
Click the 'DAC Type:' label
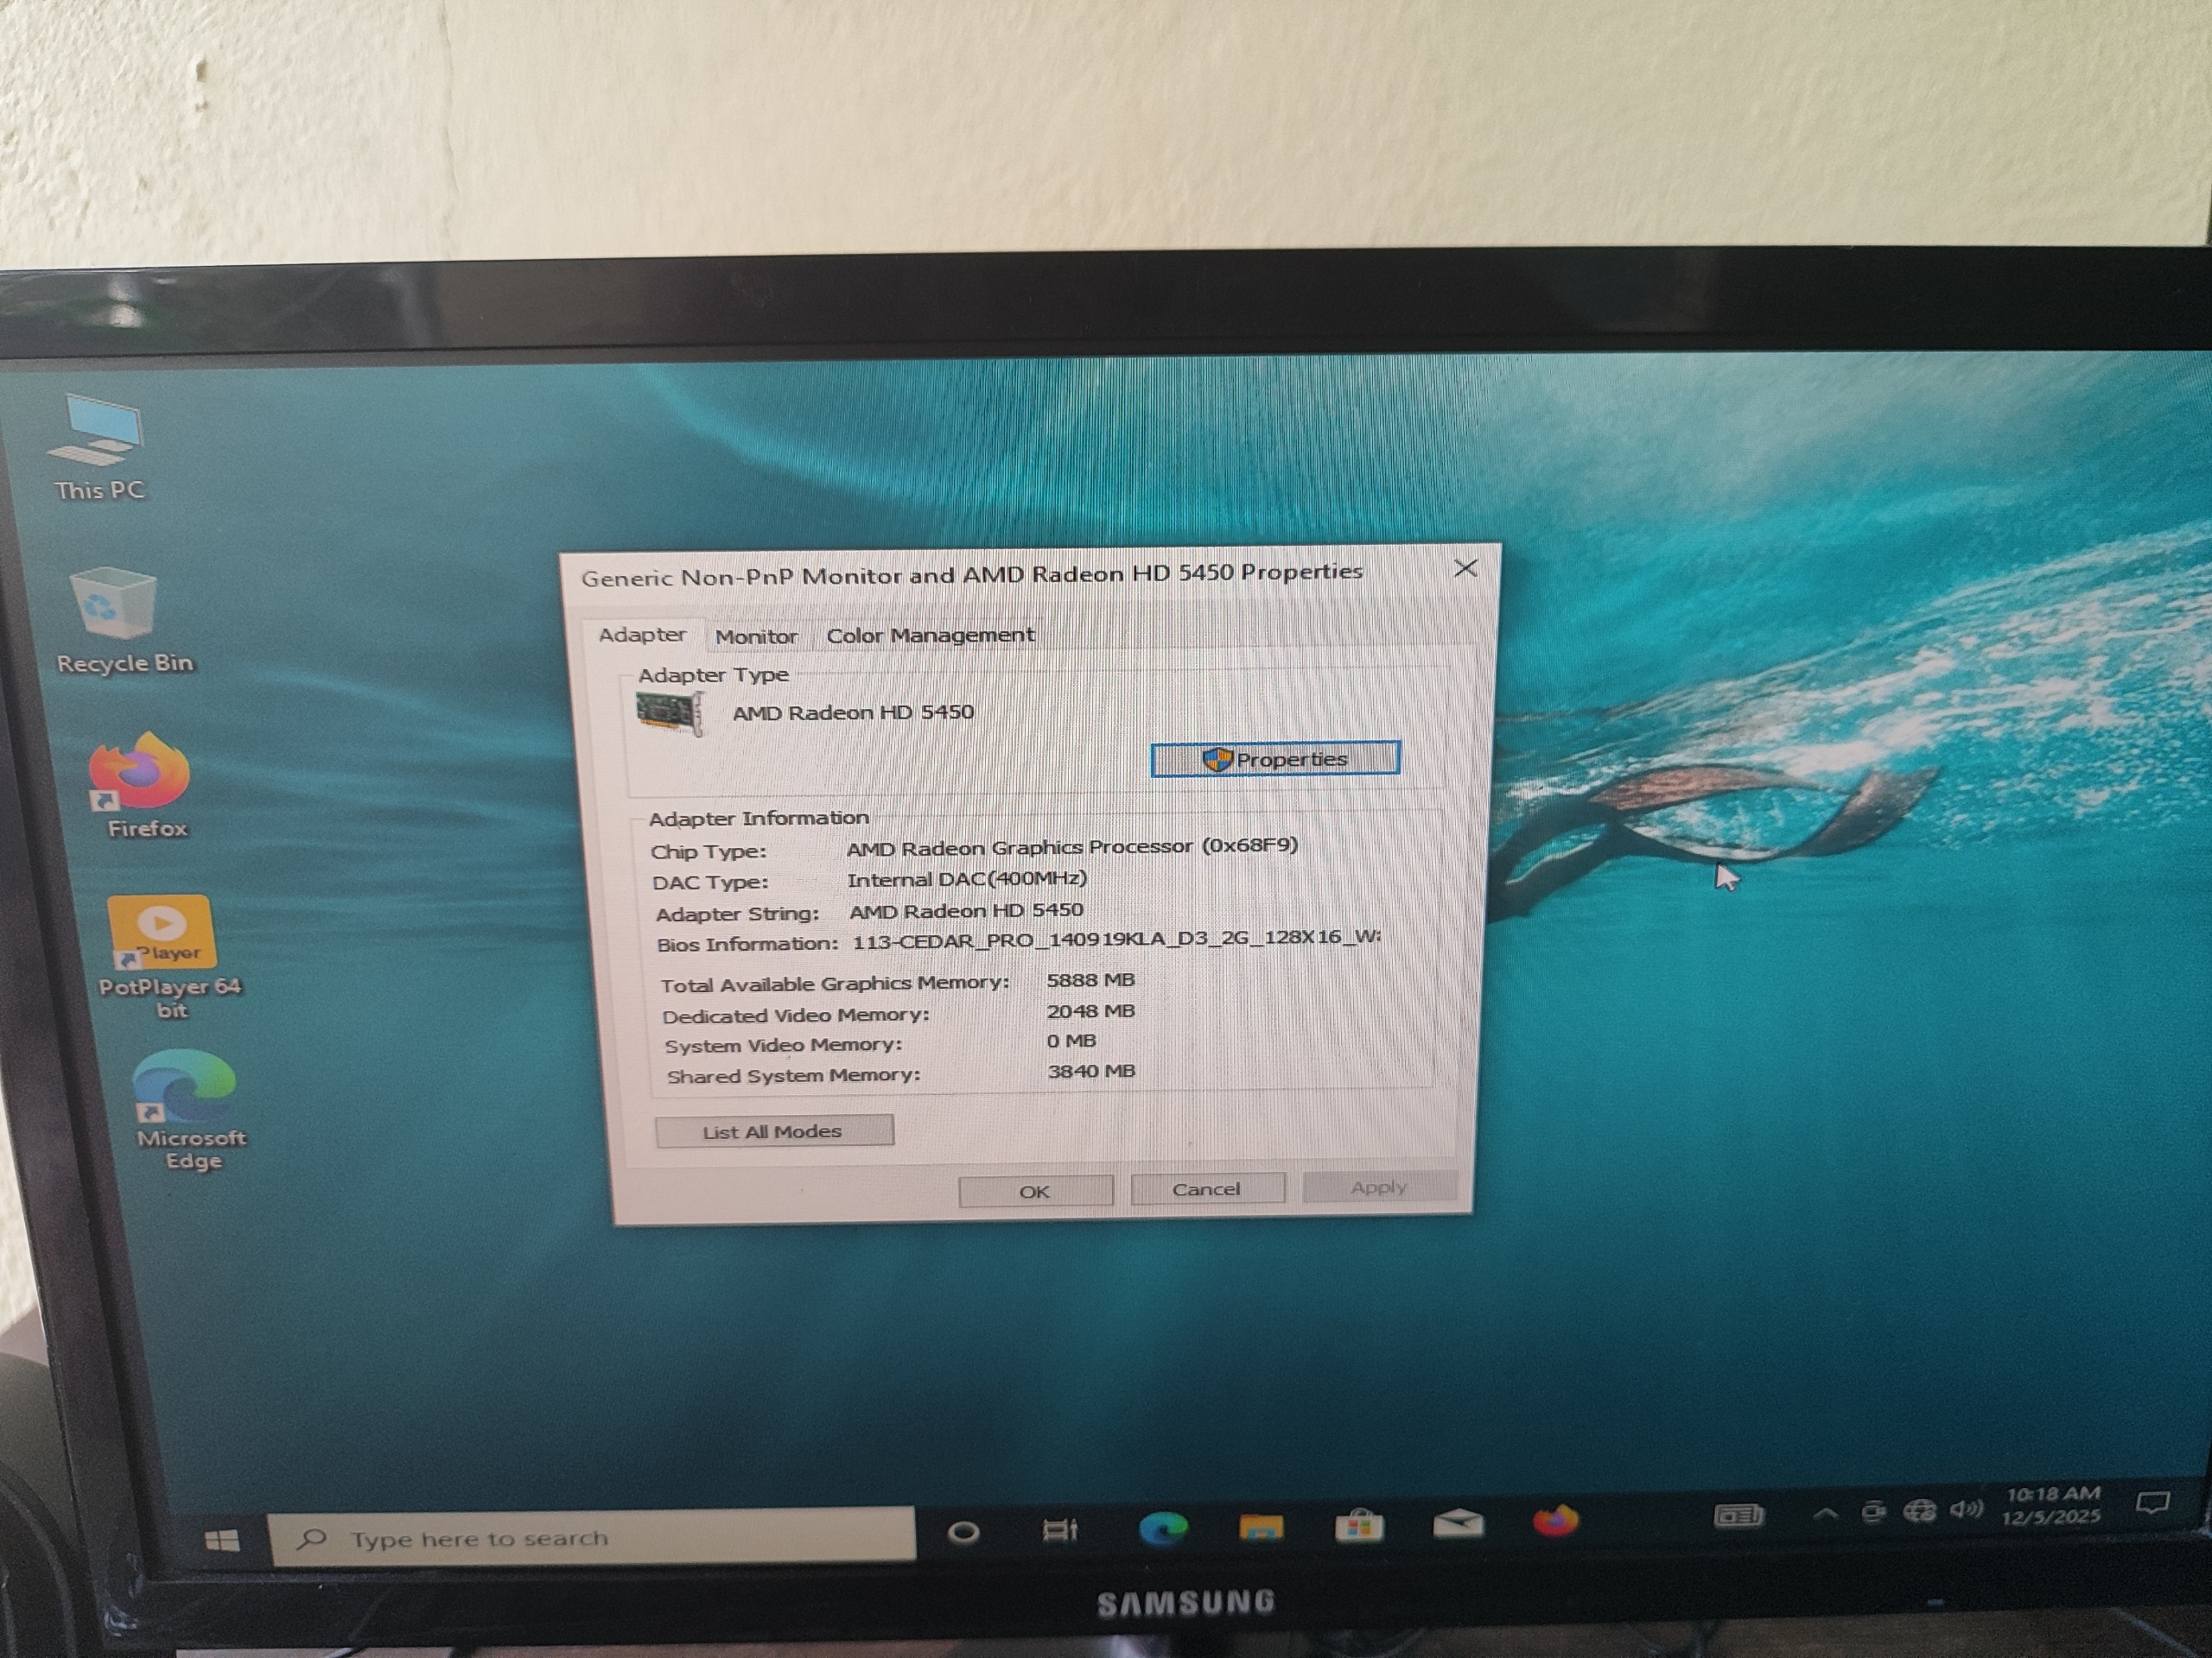[x=710, y=883]
